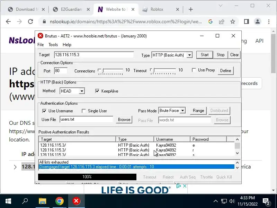Select result row with password e
This screenshot has height=208, width=277.
tap(136, 145)
